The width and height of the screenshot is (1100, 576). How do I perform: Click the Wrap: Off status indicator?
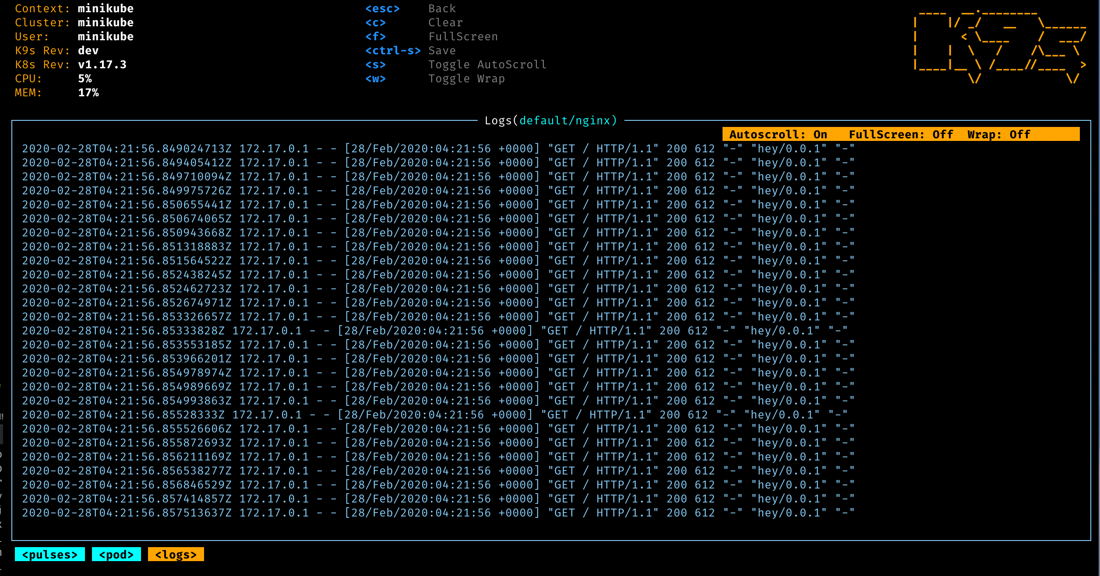click(x=998, y=134)
